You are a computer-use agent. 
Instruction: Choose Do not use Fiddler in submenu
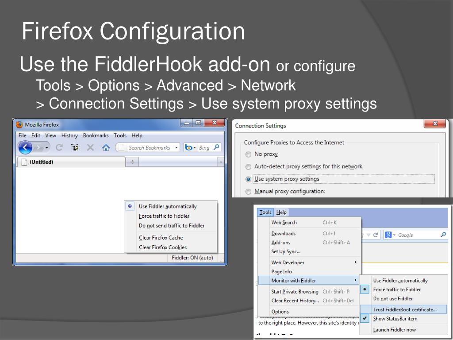pos(403,298)
